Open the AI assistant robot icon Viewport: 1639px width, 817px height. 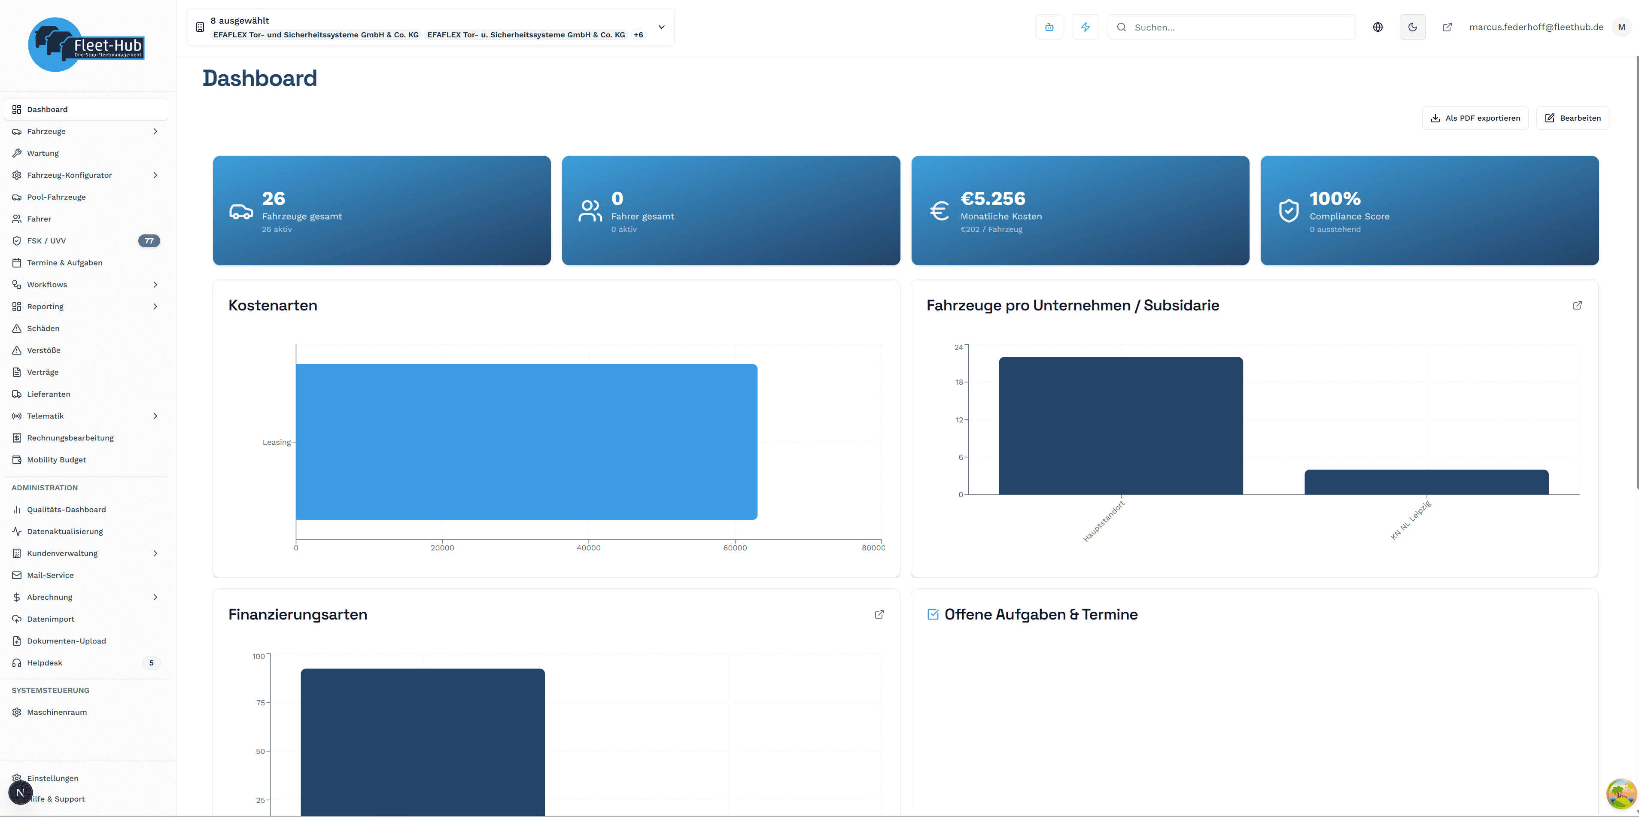coord(1049,27)
